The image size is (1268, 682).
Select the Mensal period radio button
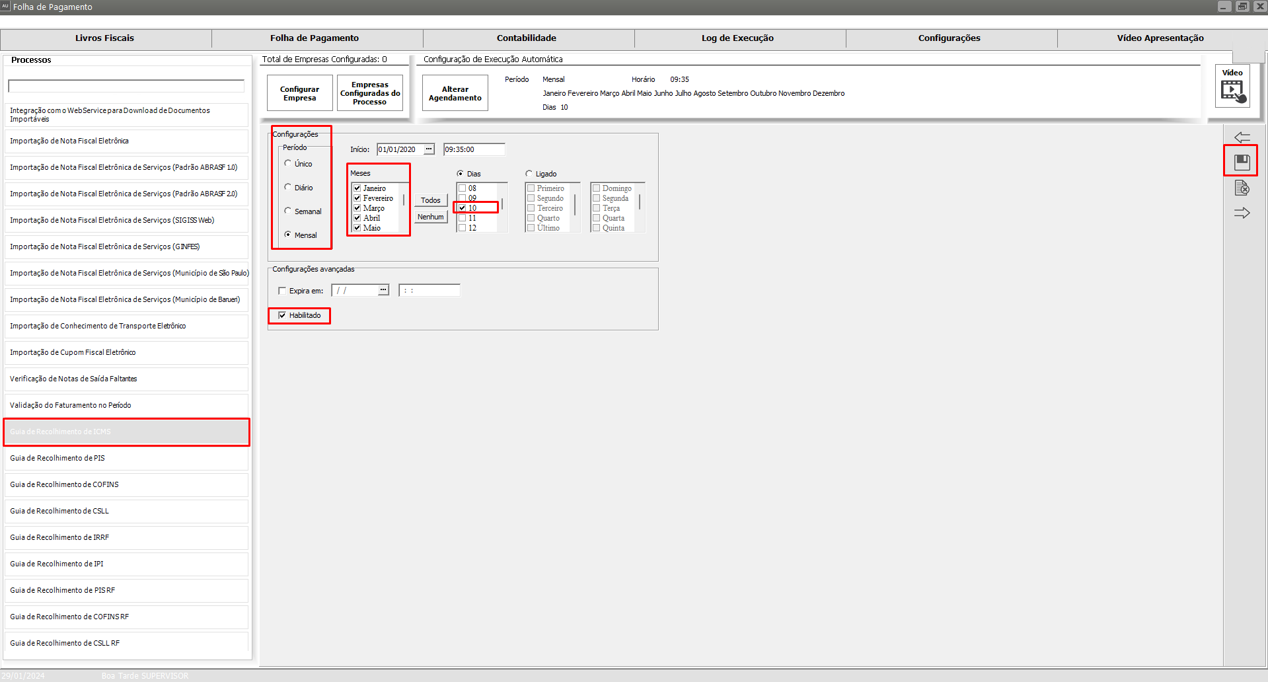(287, 235)
